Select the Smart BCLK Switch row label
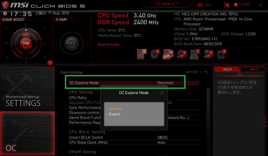Viewport: 268px width, 156px height. [86, 137]
